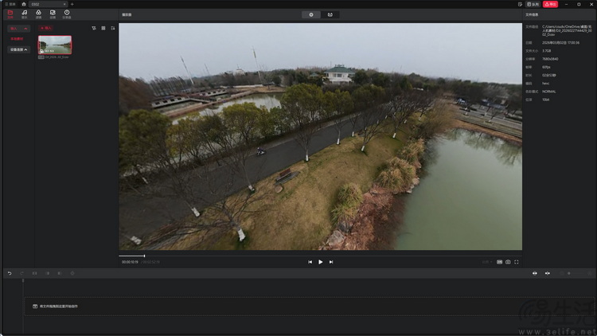This screenshot has height=336, width=597.
Task: Fit timeline to window icon
Action: pos(535,273)
